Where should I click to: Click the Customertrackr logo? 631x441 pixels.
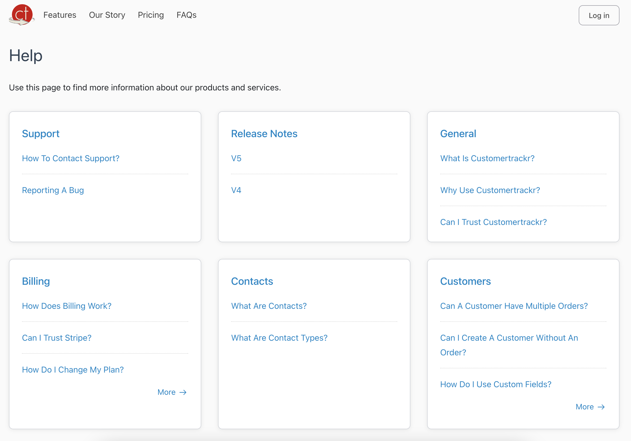[21, 15]
